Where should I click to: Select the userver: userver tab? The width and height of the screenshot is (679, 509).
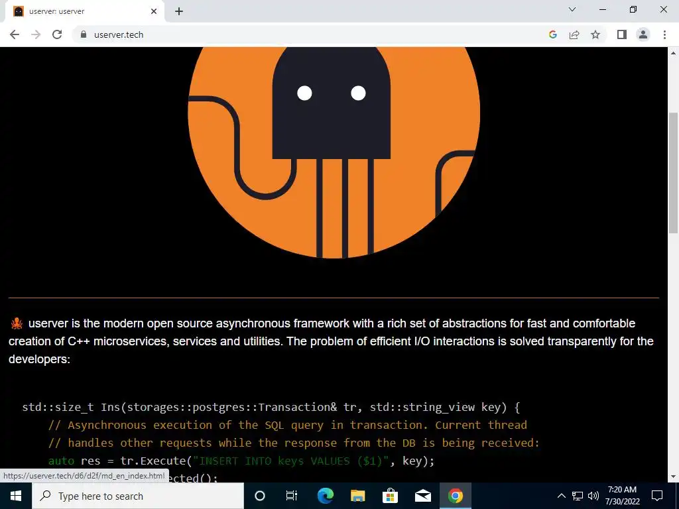[x=84, y=11]
